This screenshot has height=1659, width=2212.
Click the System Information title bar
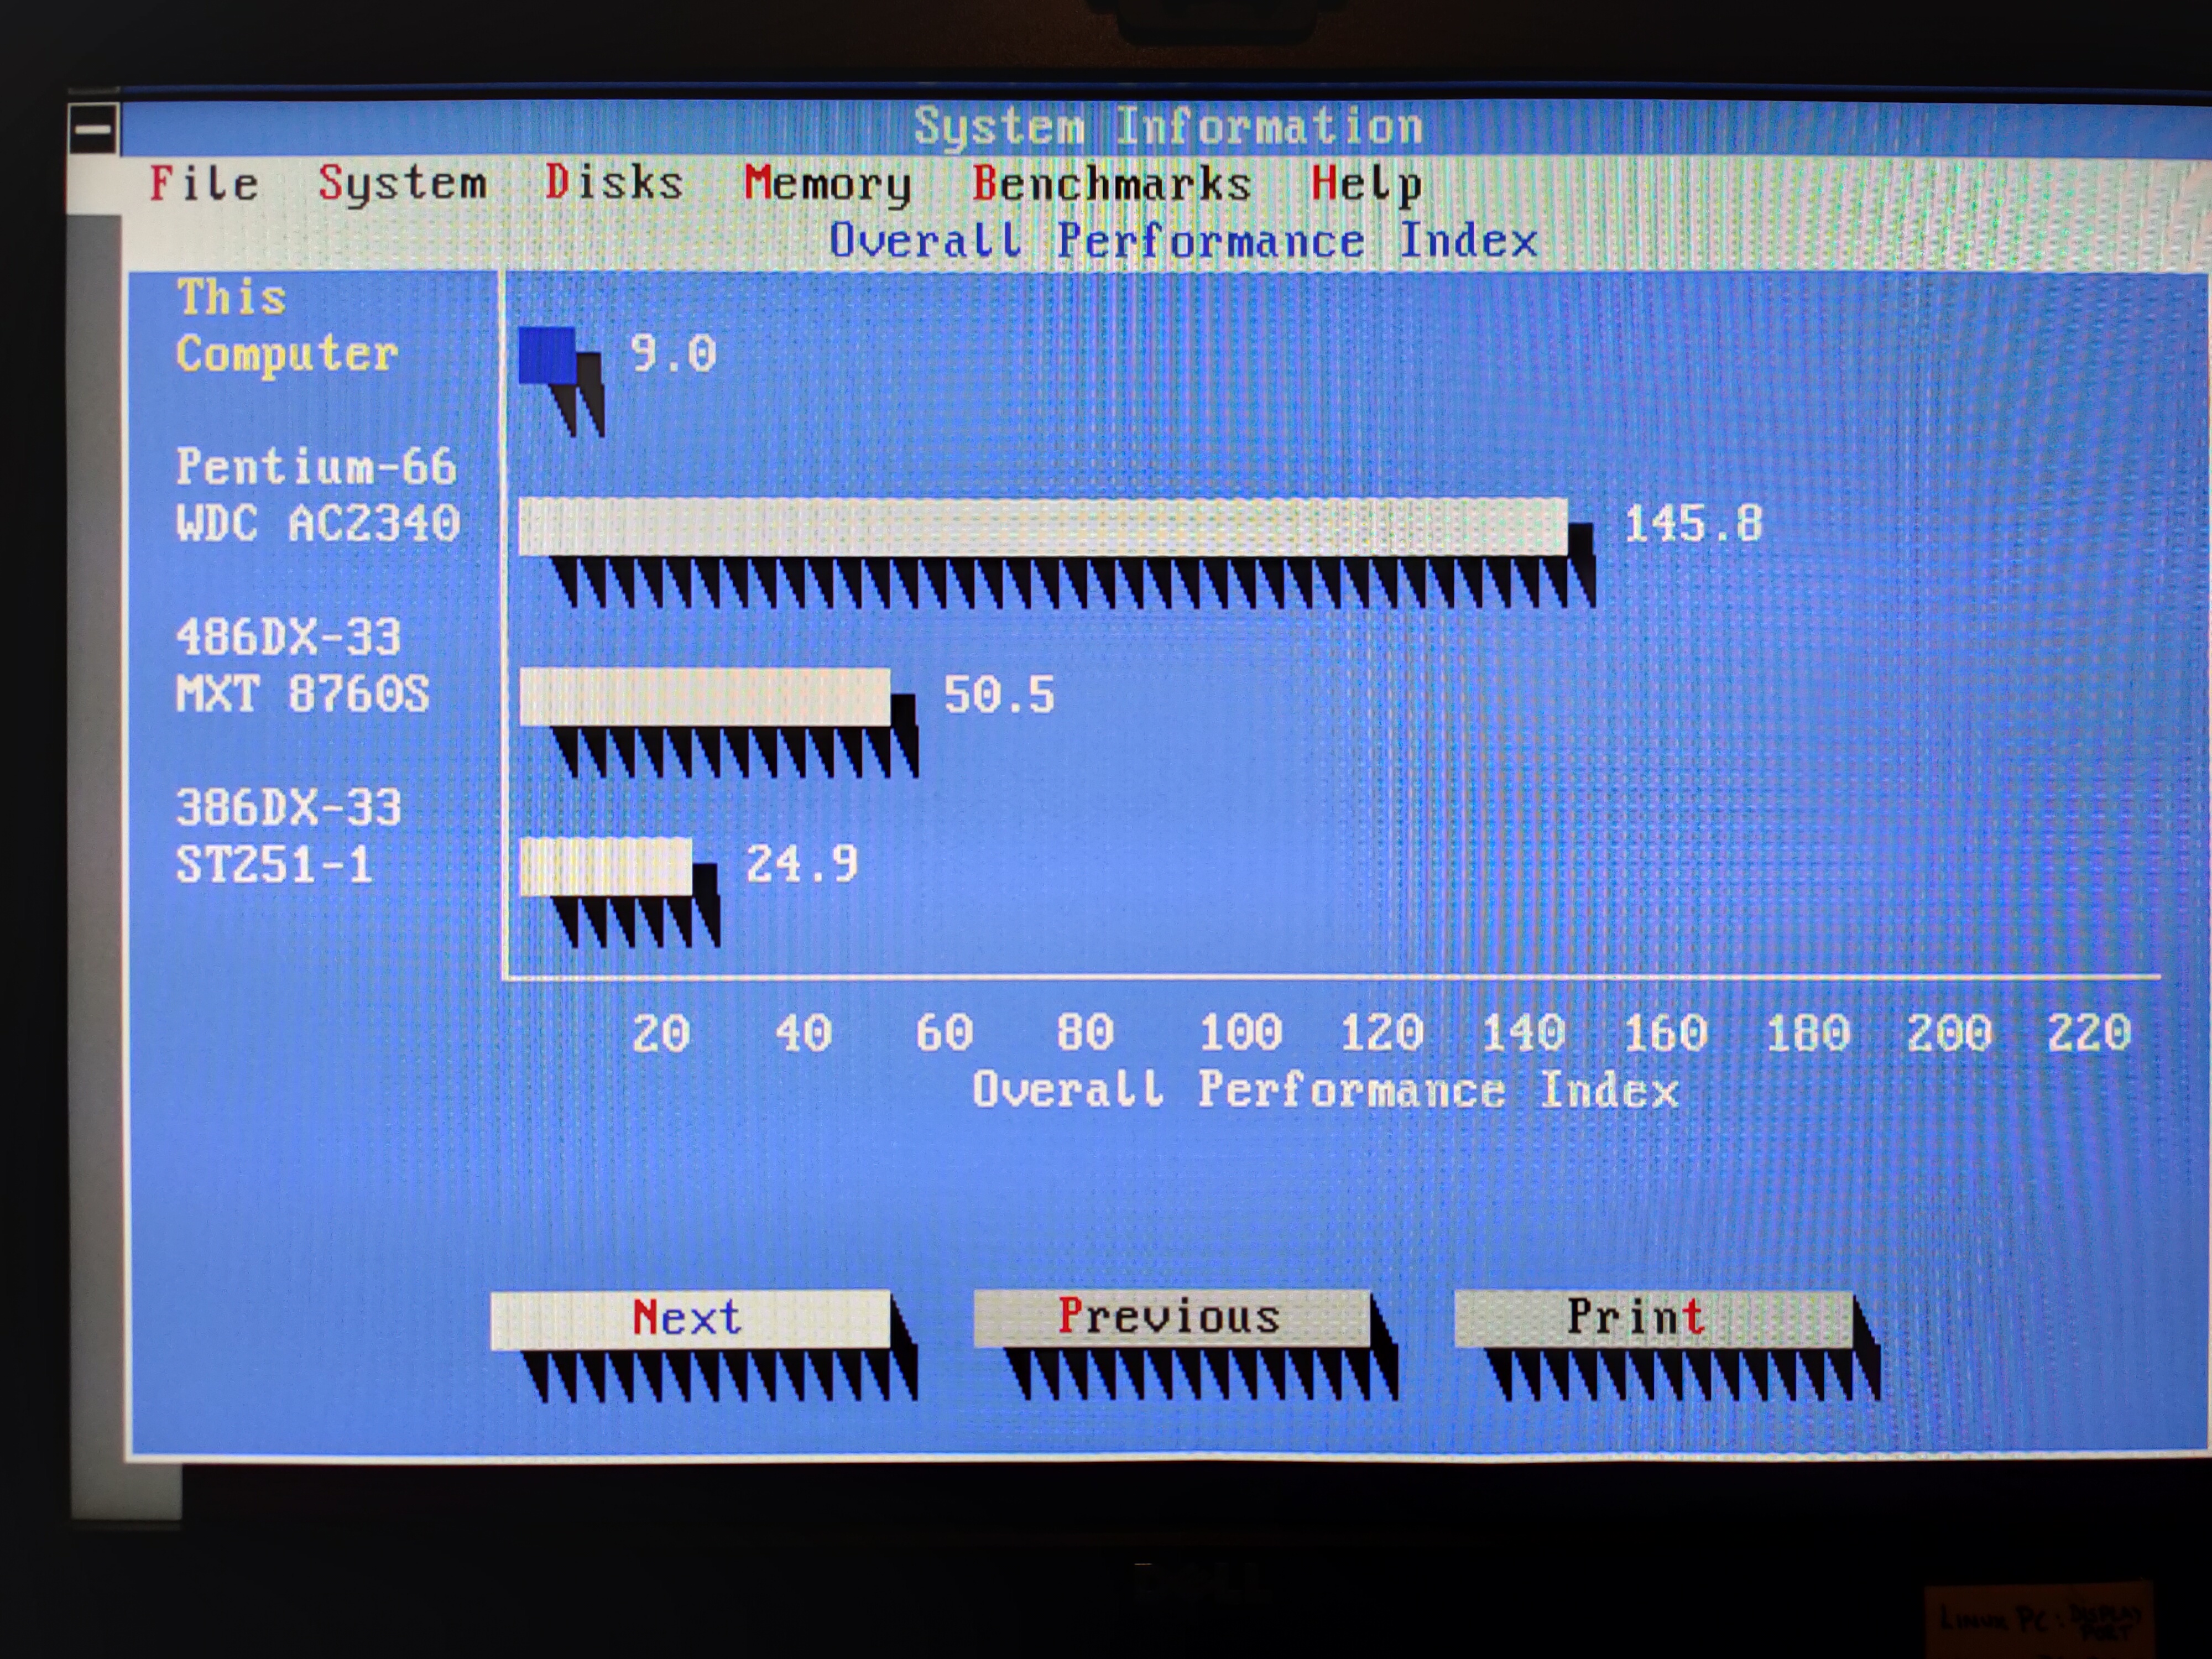tap(1167, 127)
